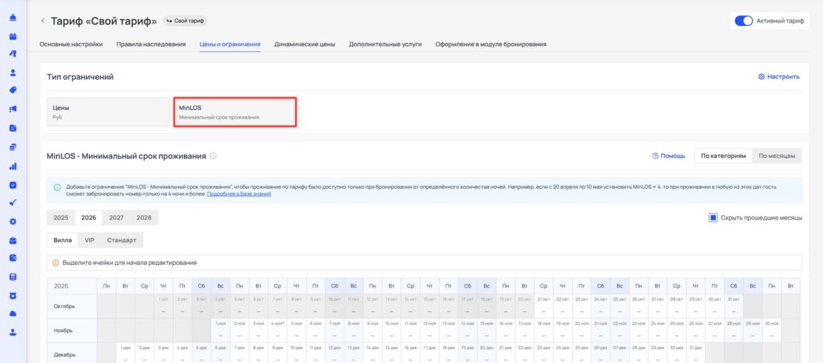Viewport: 823px width, 363px height.
Task: Select year 2027
Action: [x=116, y=218]
